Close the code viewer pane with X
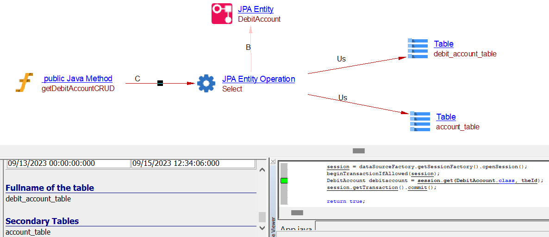 tap(273, 162)
